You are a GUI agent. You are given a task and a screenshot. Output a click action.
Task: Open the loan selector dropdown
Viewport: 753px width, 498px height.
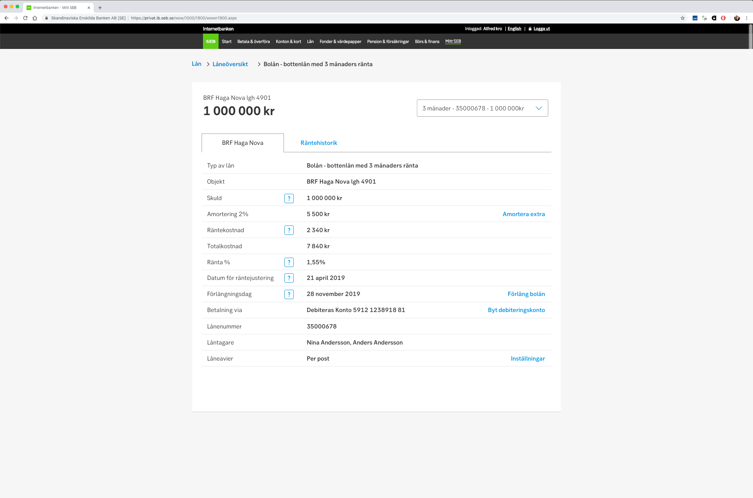tap(482, 108)
